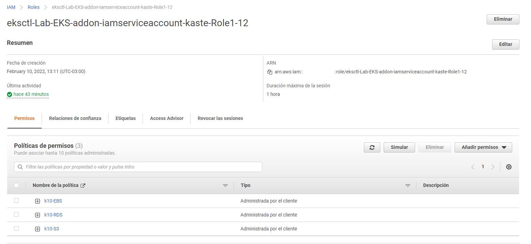Click the hace 43 minutos activity link

pyautogui.click(x=31, y=94)
